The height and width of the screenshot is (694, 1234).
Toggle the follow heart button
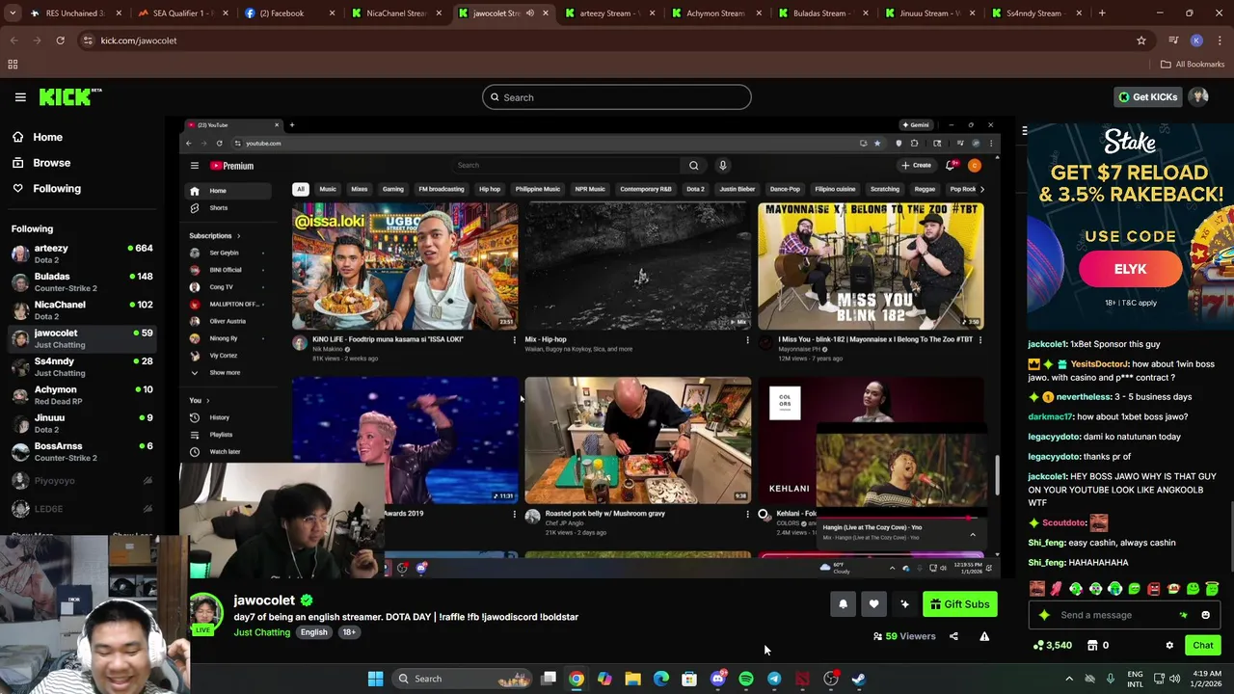(x=873, y=604)
